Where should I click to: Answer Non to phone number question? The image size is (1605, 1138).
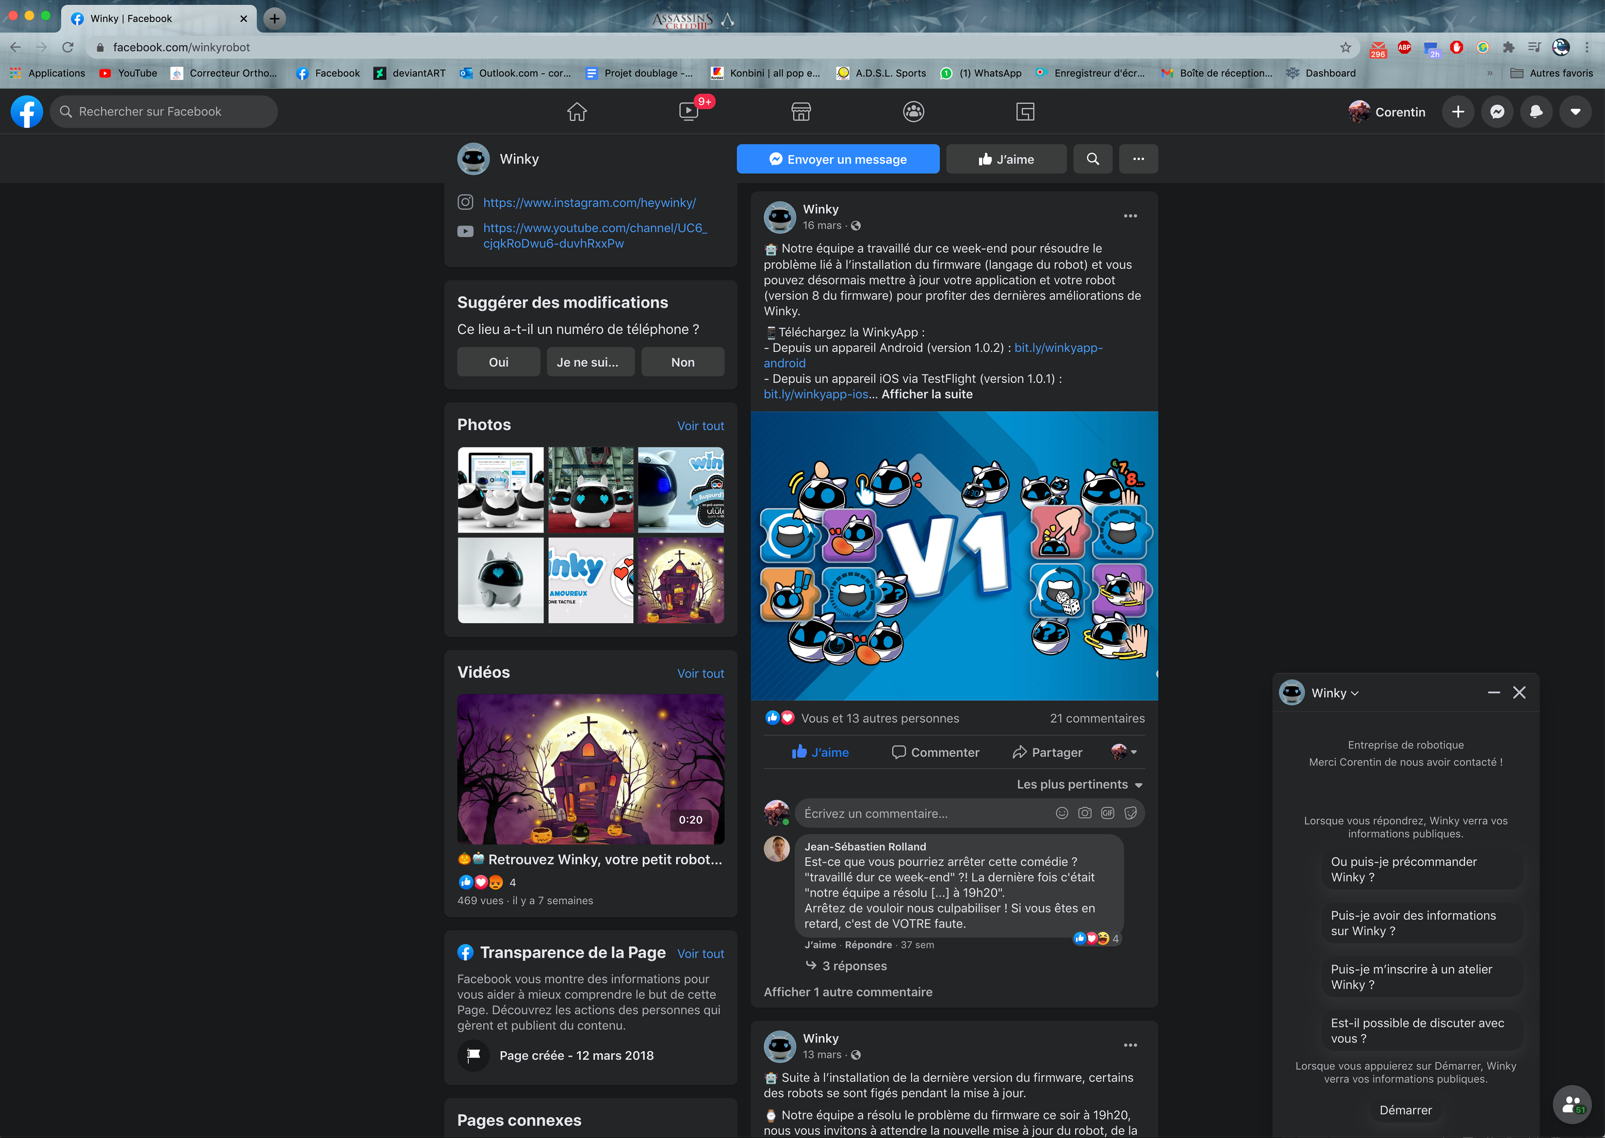(x=683, y=362)
